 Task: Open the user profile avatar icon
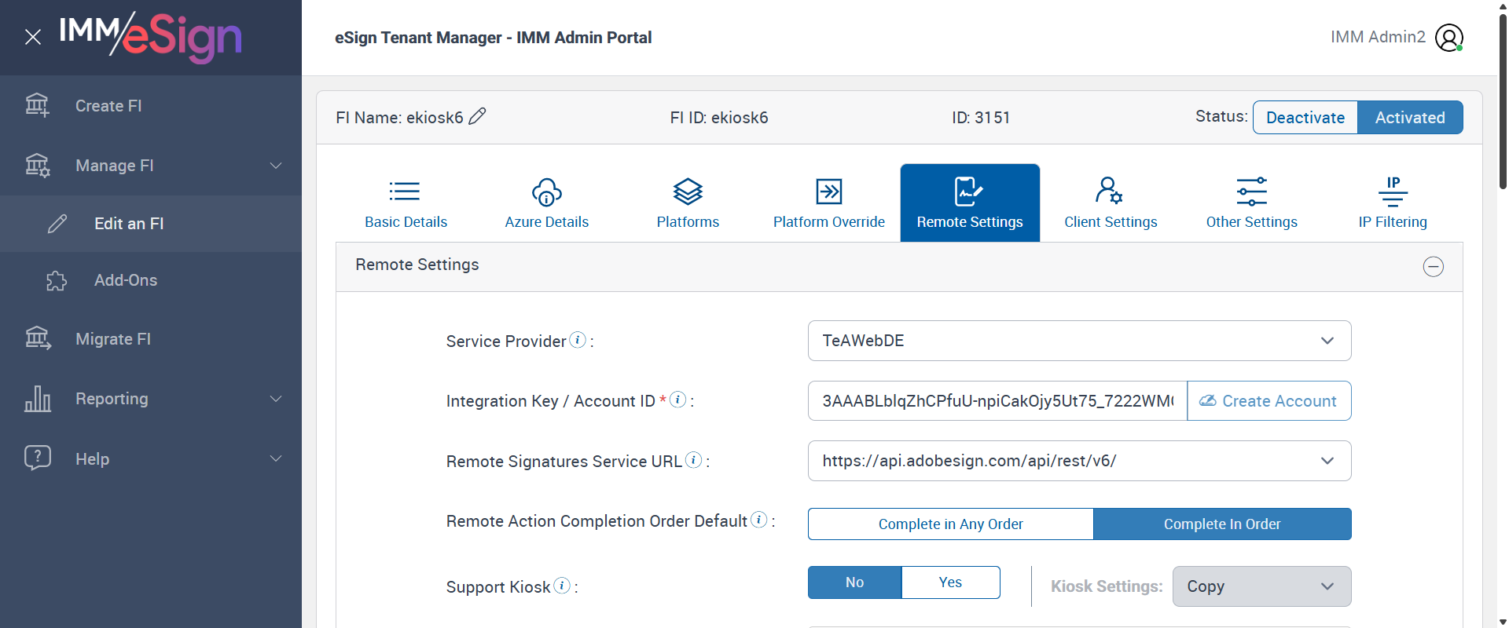(x=1448, y=37)
